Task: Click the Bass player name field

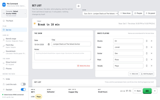Action: tap(128, 47)
